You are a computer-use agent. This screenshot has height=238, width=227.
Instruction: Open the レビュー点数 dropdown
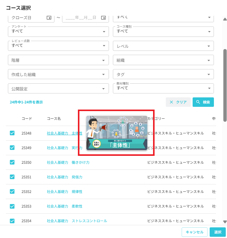[x=58, y=46]
